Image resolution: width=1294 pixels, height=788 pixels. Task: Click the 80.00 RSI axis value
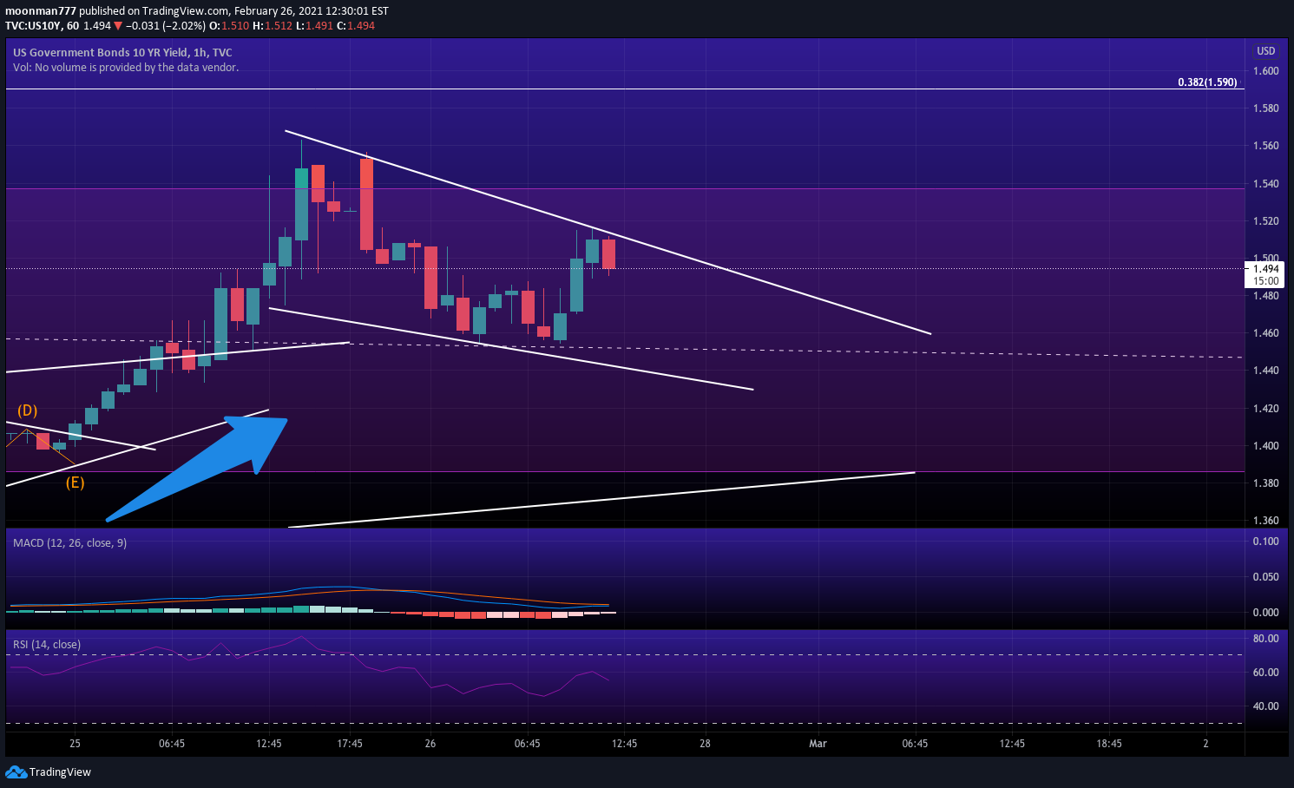coord(1266,639)
